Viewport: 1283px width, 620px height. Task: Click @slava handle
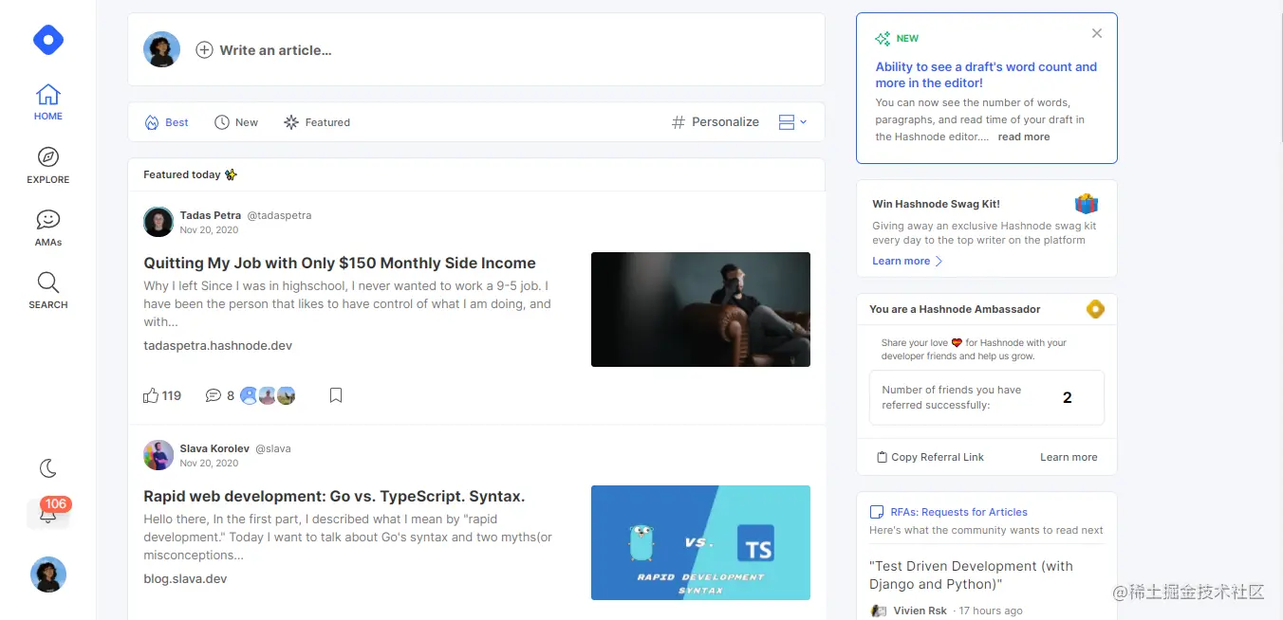pyautogui.click(x=273, y=448)
